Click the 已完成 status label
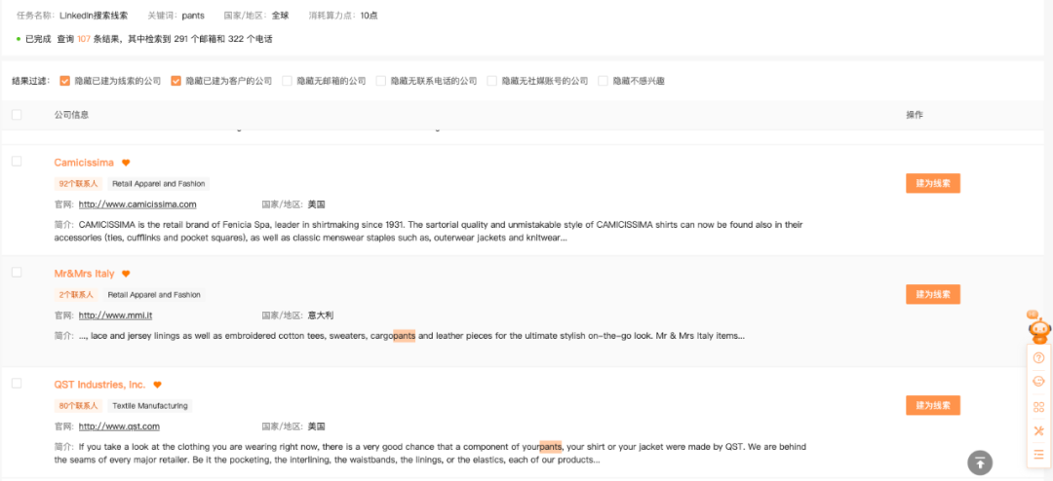 38,39
